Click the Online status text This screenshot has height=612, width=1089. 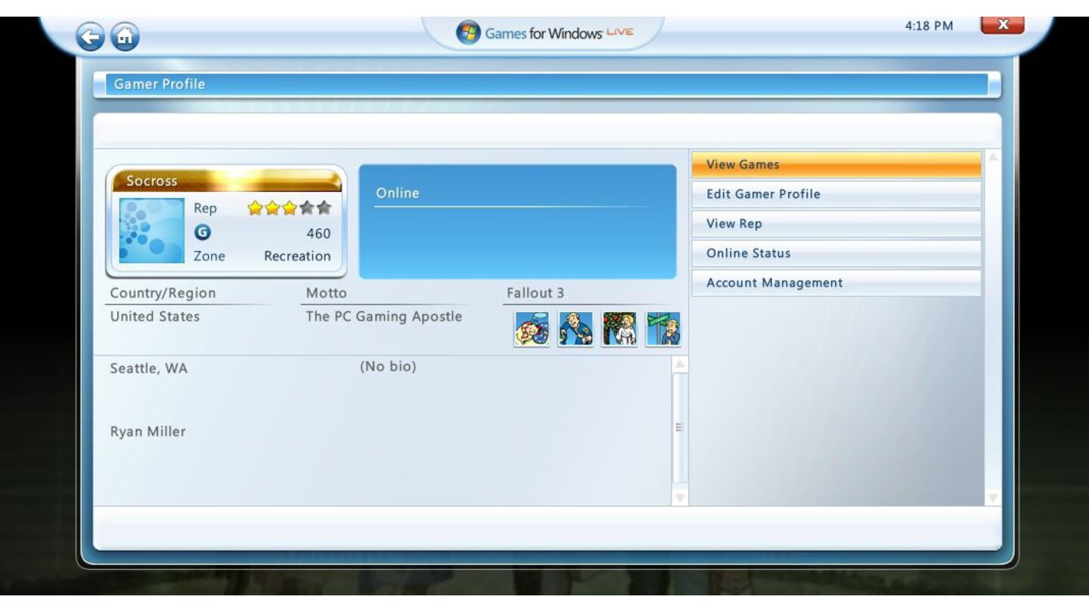398,193
